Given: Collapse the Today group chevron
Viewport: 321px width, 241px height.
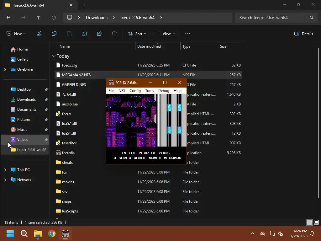Looking at the screenshot, I should coord(54,56).
